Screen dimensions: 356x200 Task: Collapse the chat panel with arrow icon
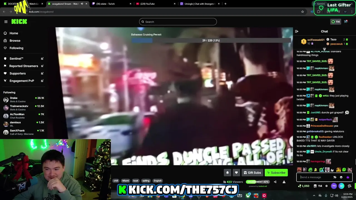pos(296,31)
